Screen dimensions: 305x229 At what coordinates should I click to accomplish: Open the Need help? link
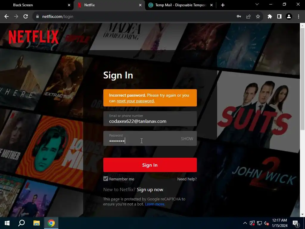[187, 179]
